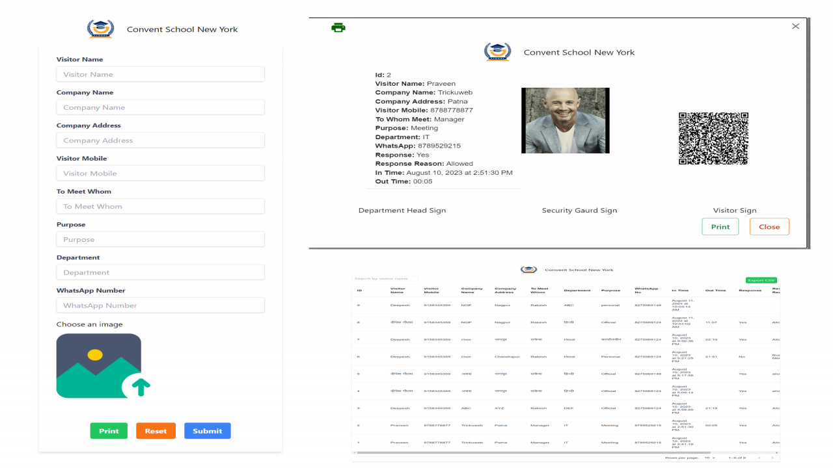Click the Visitor Name input field
This screenshot has height=468, width=833.
(x=160, y=74)
